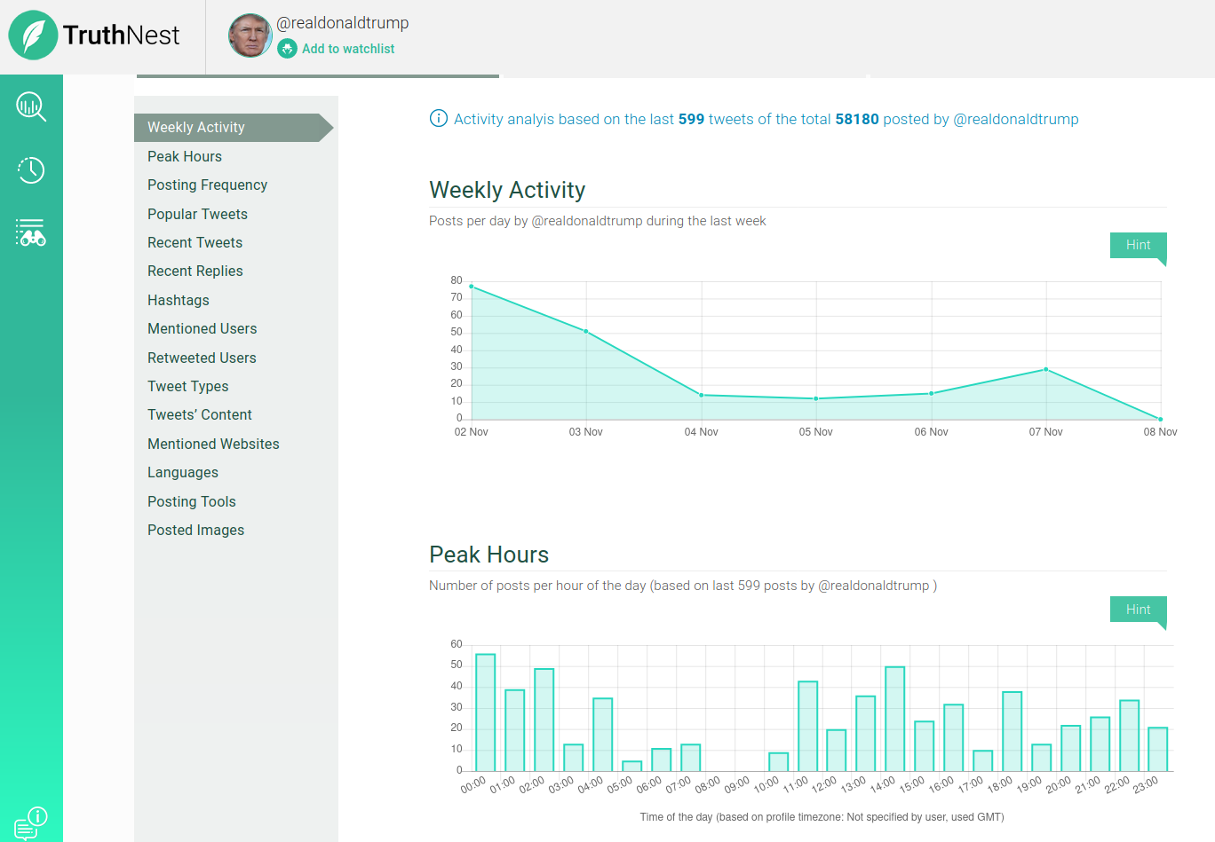
Task: Open Posting Tools section
Action: tap(191, 501)
